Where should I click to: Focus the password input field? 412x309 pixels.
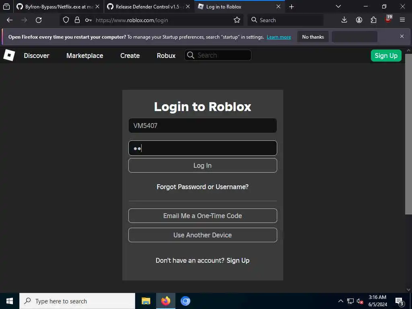tap(203, 148)
